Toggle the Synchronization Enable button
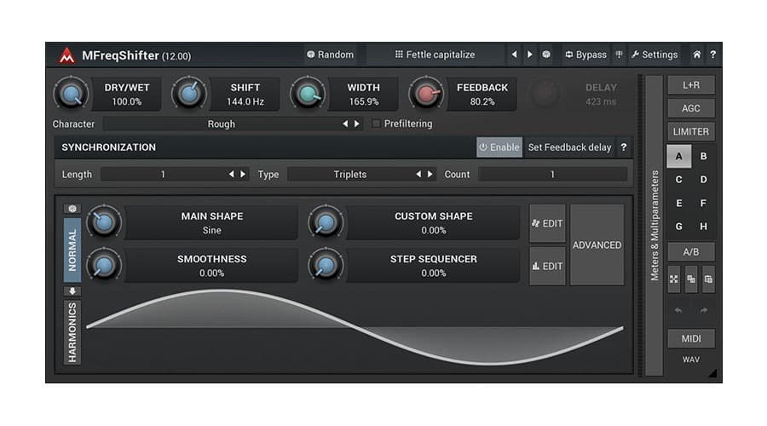This screenshot has width=767, height=426. (x=499, y=147)
